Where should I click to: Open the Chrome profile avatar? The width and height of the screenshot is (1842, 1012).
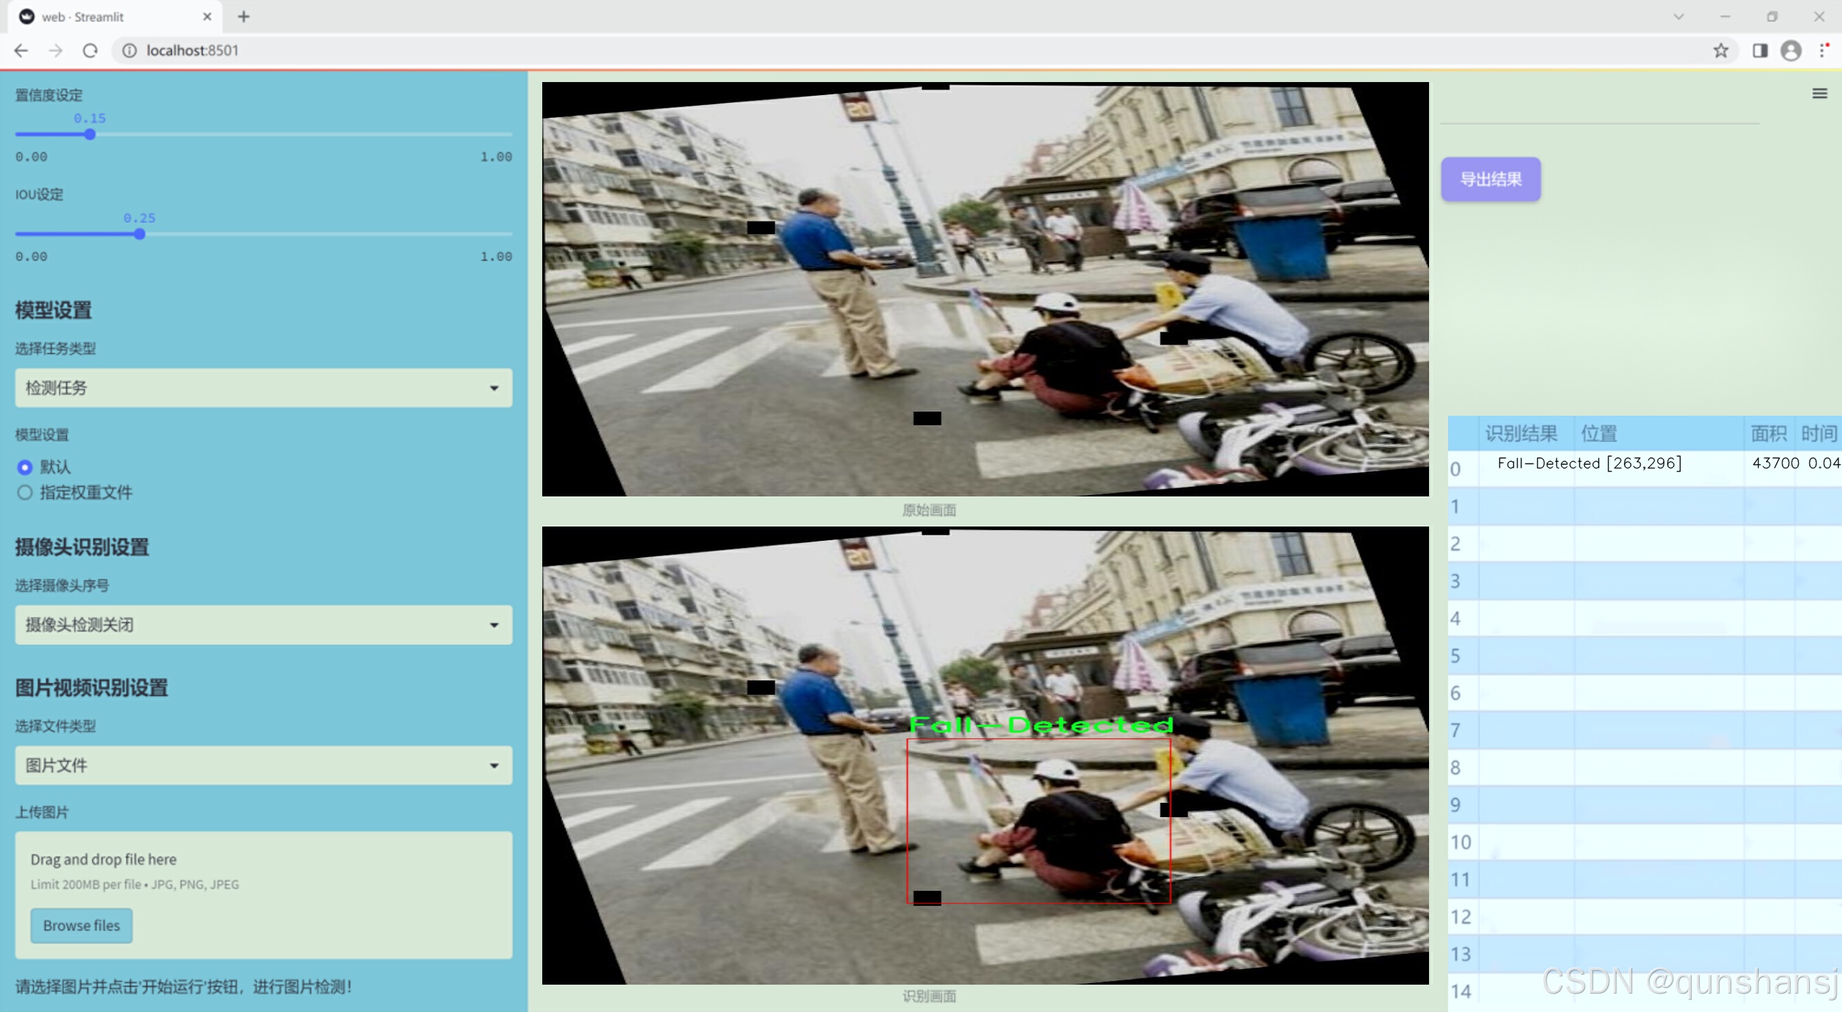click(x=1791, y=51)
